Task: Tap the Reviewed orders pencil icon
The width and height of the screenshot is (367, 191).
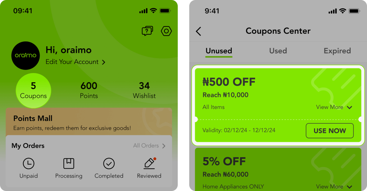Action: 149,164
